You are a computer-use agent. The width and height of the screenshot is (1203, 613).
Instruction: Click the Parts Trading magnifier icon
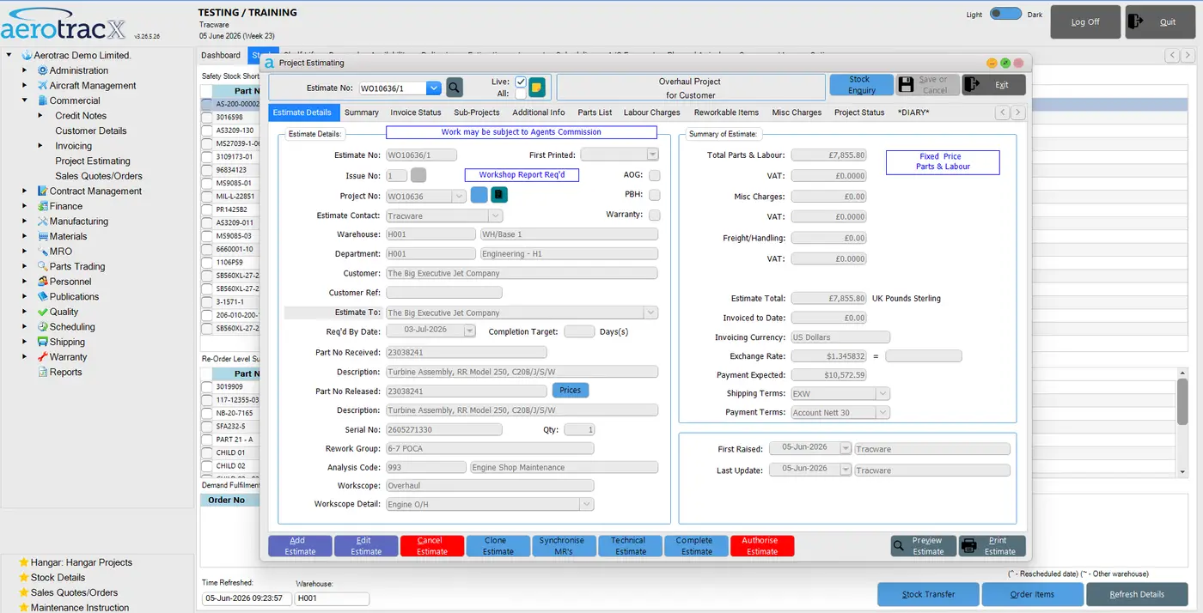pos(42,266)
